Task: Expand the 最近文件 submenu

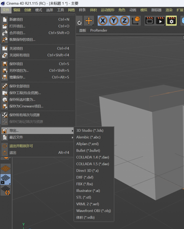Action: 37,137
